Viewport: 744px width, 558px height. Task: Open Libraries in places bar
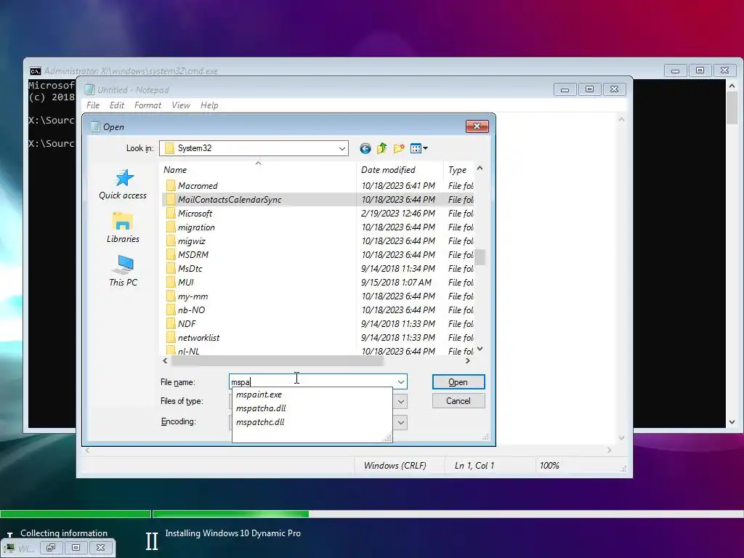tap(123, 228)
